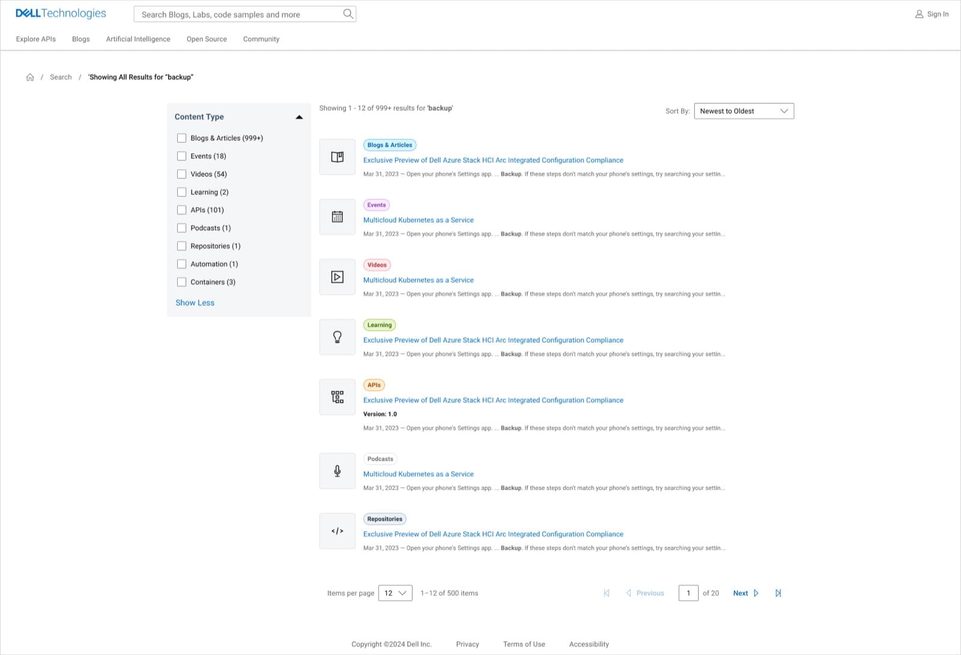Viewport: 961px width, 655px height.
Task: Click the '1–12 of 500 items' text
Action: point(449,593)
